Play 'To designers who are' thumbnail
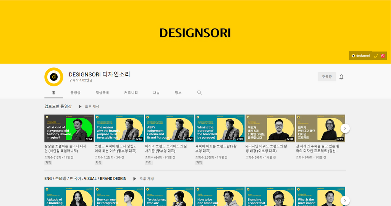The height and width of the screenshot is (206, 391). pos(170,196)
